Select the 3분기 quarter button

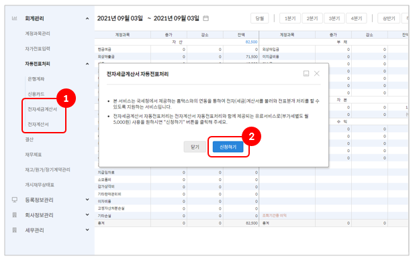coord(334,18)
